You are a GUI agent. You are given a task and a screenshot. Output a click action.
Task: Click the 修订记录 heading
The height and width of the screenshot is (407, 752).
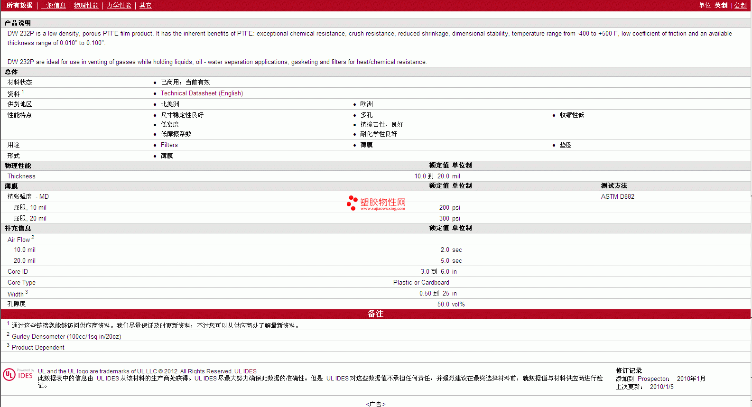[629, 371]
